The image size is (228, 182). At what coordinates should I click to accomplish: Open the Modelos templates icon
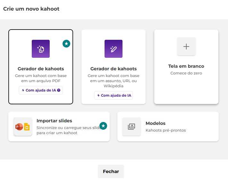point(131,126)
